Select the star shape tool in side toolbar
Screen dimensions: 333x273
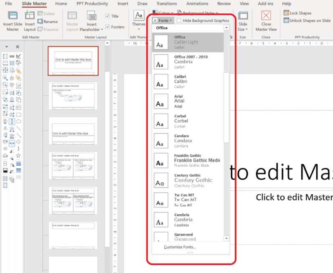point(19,155)
